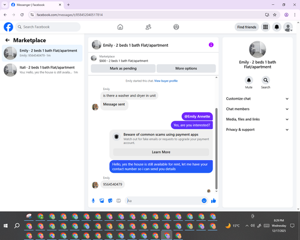Screen dimensions: 300x240
Task: Expand Privacy & support section
Action: (257, 130)
